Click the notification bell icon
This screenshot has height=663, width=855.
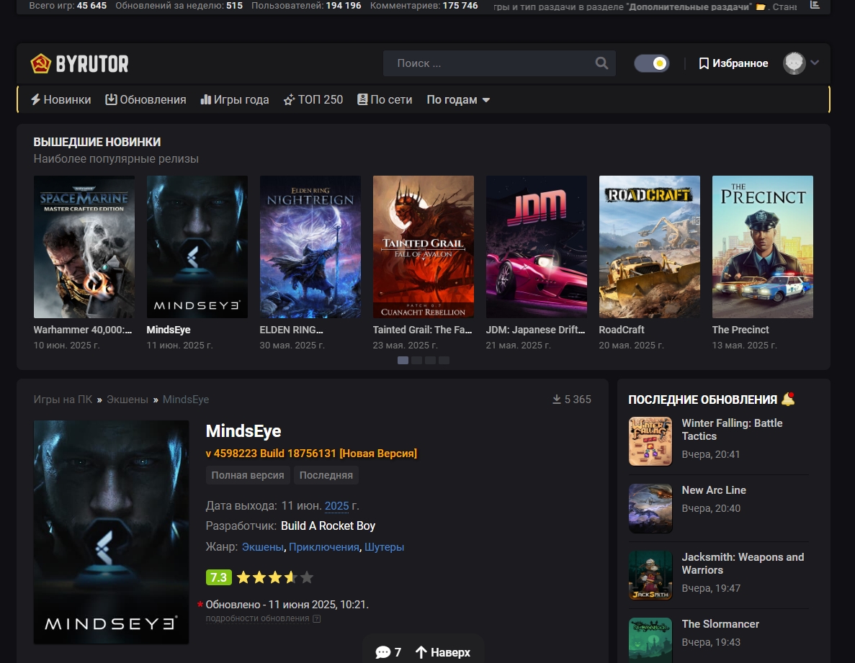(x=788, y=399)
